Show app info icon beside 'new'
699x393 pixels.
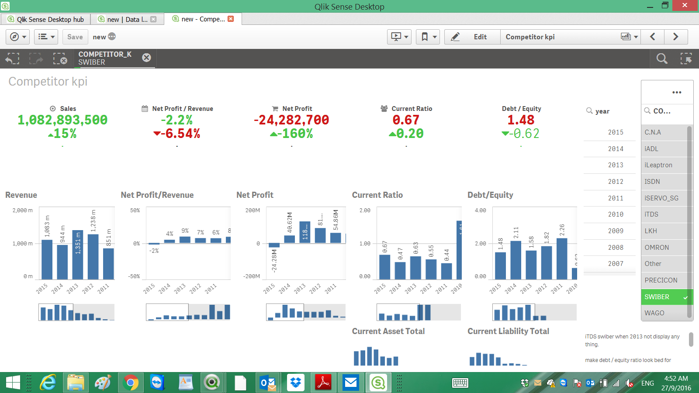[112, 37]
